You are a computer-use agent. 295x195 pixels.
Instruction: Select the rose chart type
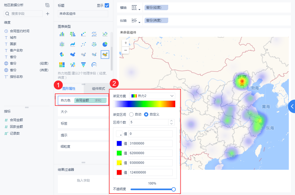[x=62, y=55]
